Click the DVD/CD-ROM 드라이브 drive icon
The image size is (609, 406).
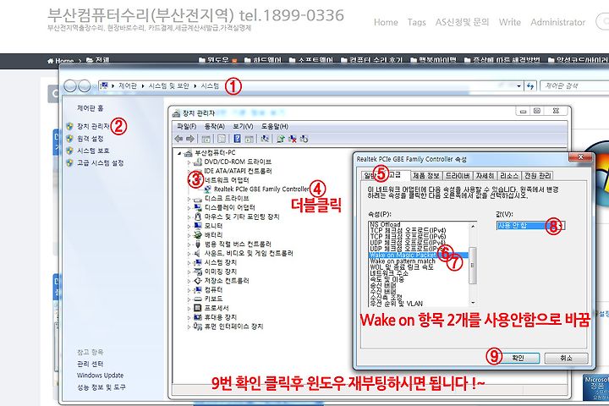click(x=198, y=162)
